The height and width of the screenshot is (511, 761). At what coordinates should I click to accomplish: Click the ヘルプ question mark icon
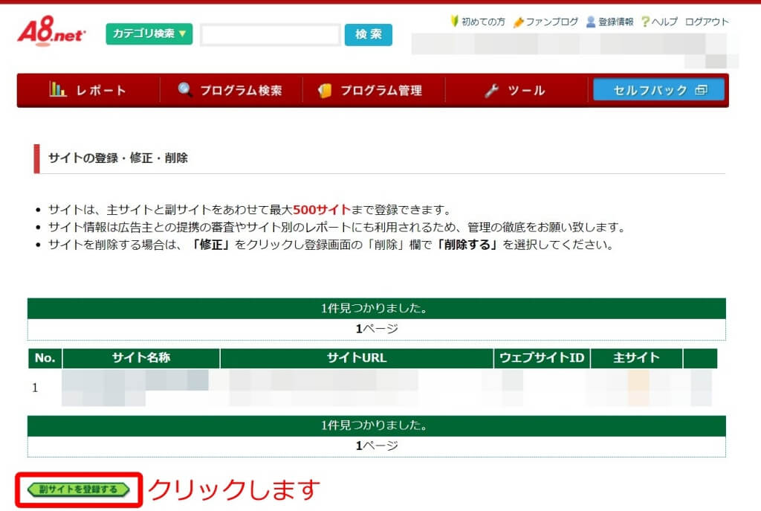(x=645, y=22)
